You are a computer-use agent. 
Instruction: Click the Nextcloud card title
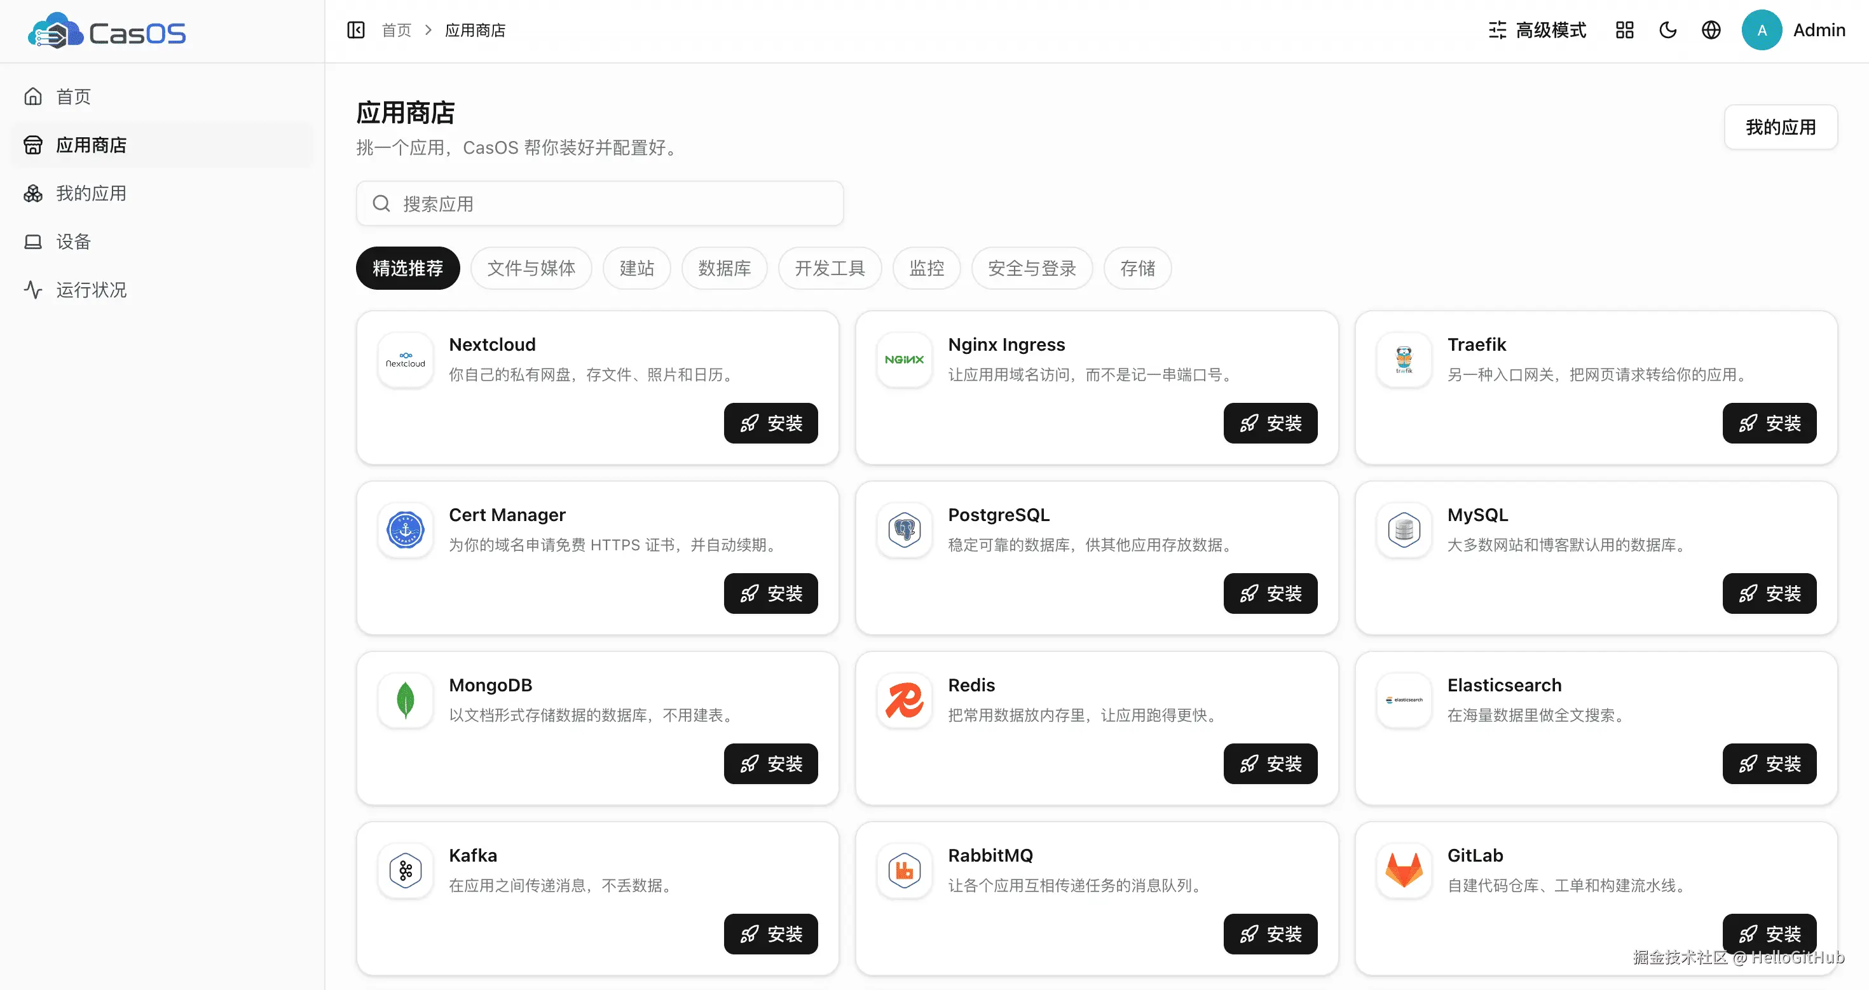pyautogui.click(x=492, y=344)
